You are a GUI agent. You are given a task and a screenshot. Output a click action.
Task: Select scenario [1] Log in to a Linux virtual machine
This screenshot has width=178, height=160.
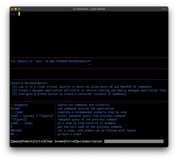pyautogui.click(x=82, y=87)
